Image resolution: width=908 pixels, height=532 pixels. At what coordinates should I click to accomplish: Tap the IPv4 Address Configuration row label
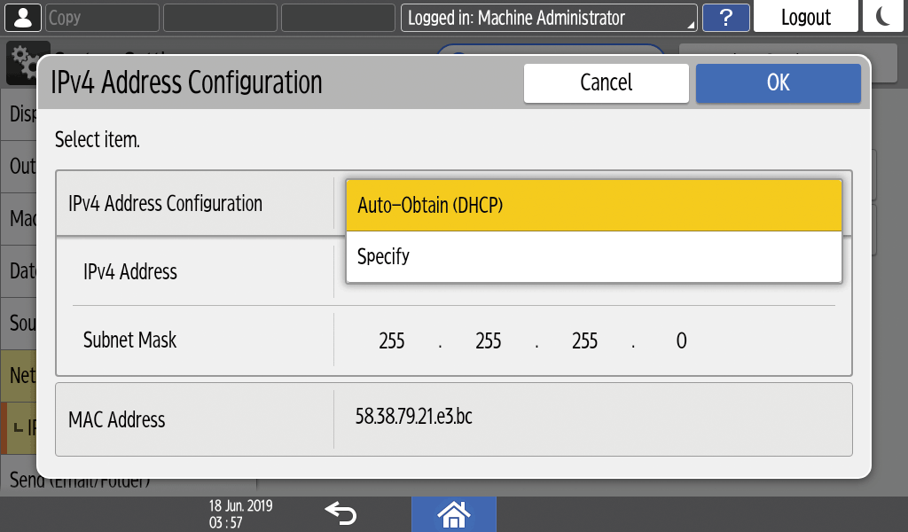tap(165, 204)
